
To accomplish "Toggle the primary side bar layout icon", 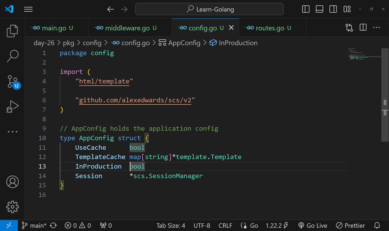I will [x=306, y=9].
